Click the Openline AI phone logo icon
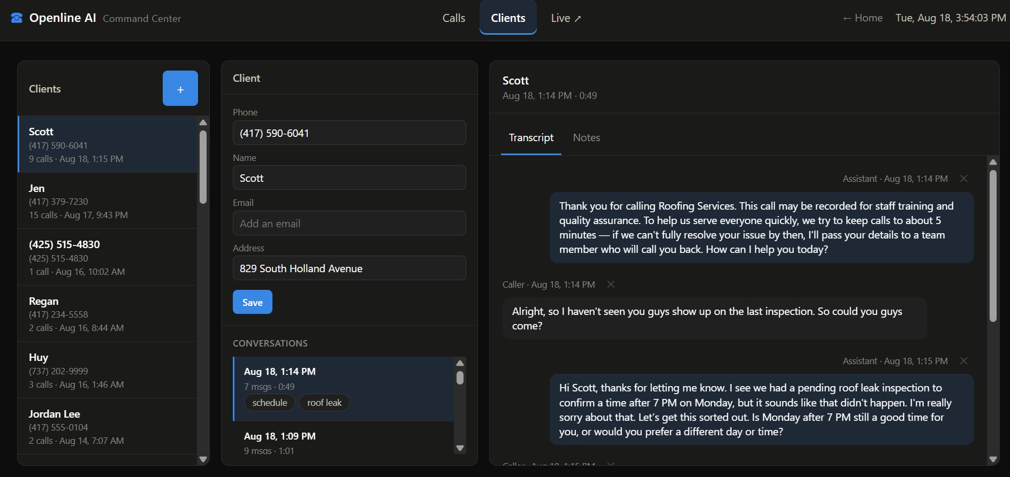Image resolution: width=1010 pixels, height=477 pixels. [17, 18]
